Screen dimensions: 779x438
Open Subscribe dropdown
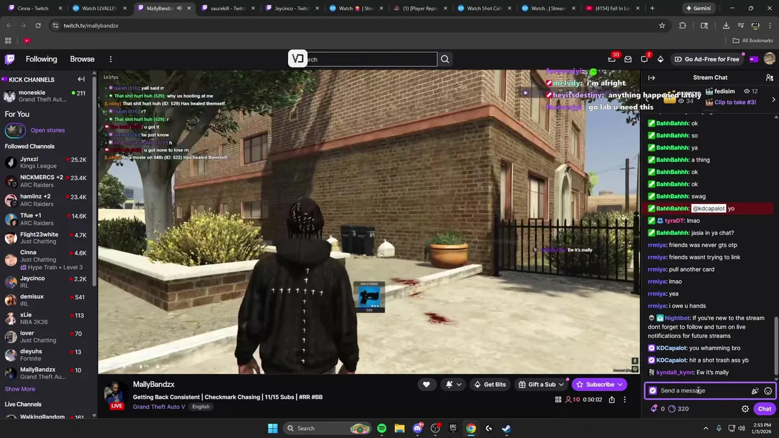[x=620, y=384]
